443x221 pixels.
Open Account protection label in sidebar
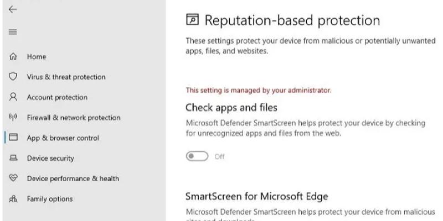click(x=57, y=97)
